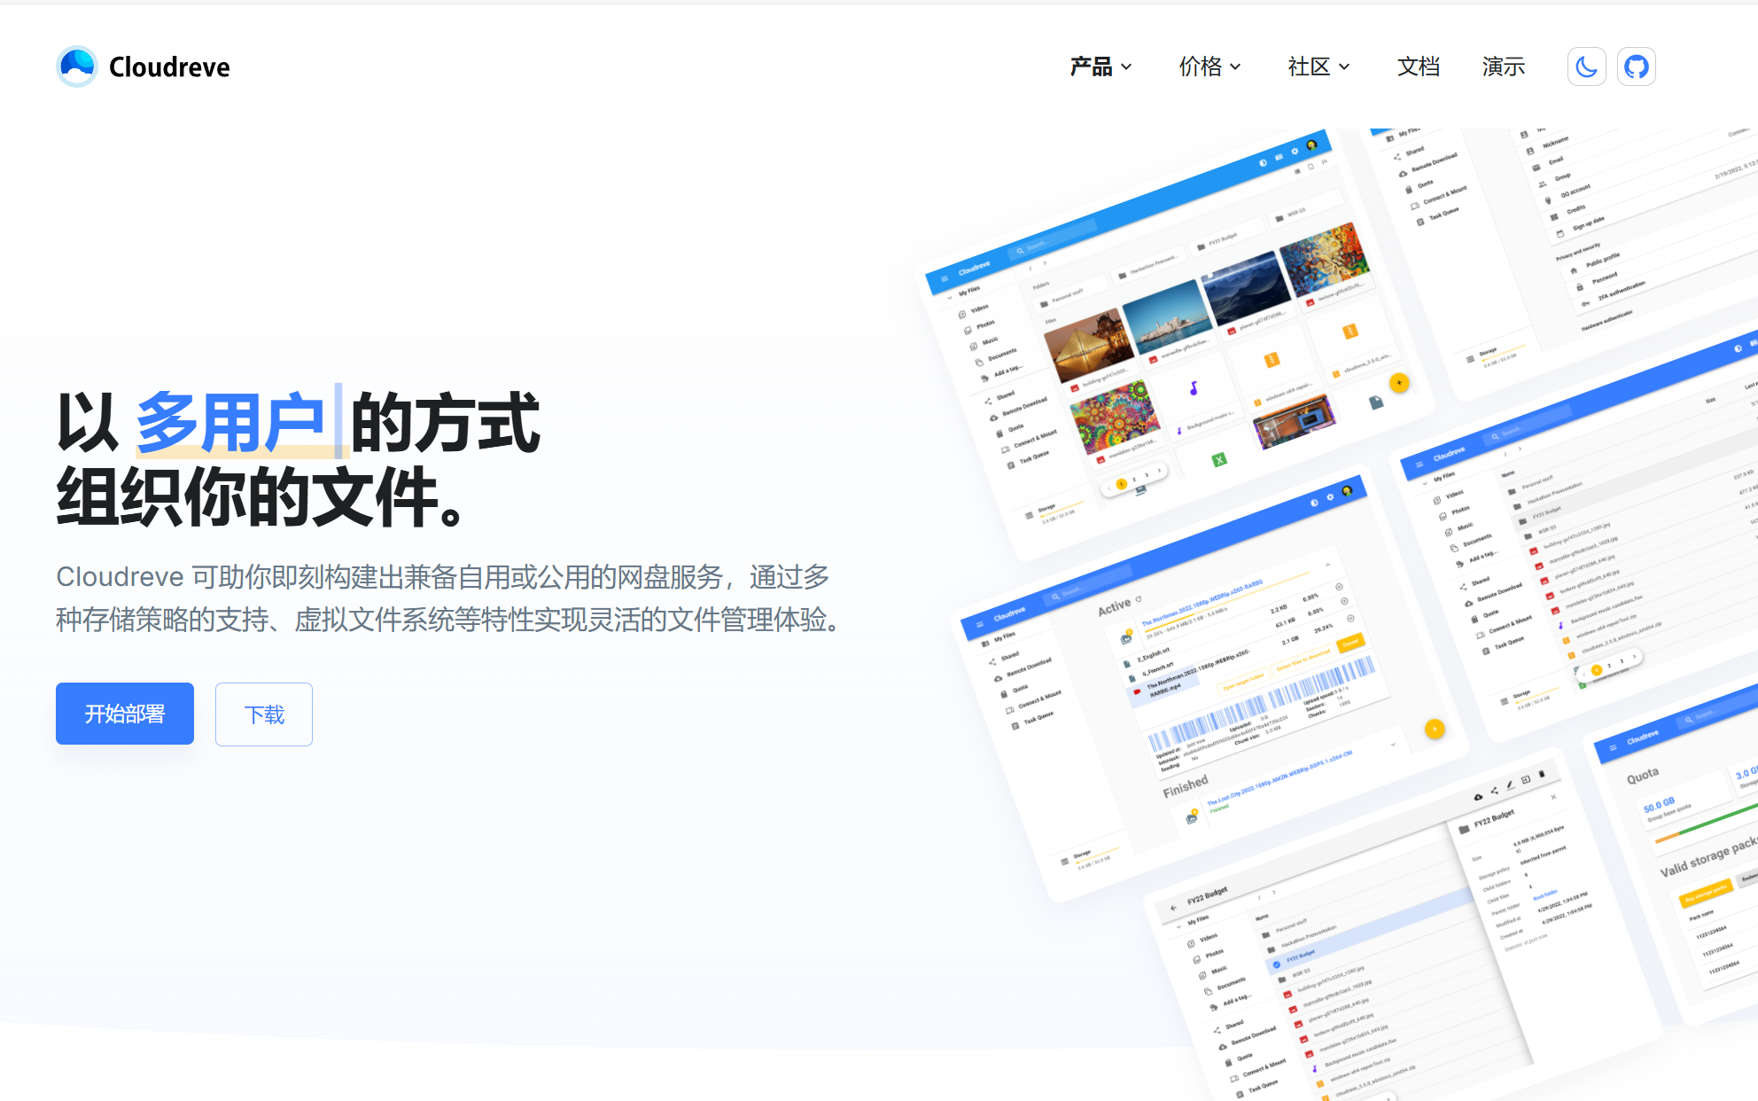Viewport: 1758px width, 1101px height.
Task: Open the 产品 dropdown menu
Action: [x=1101, y=66]
